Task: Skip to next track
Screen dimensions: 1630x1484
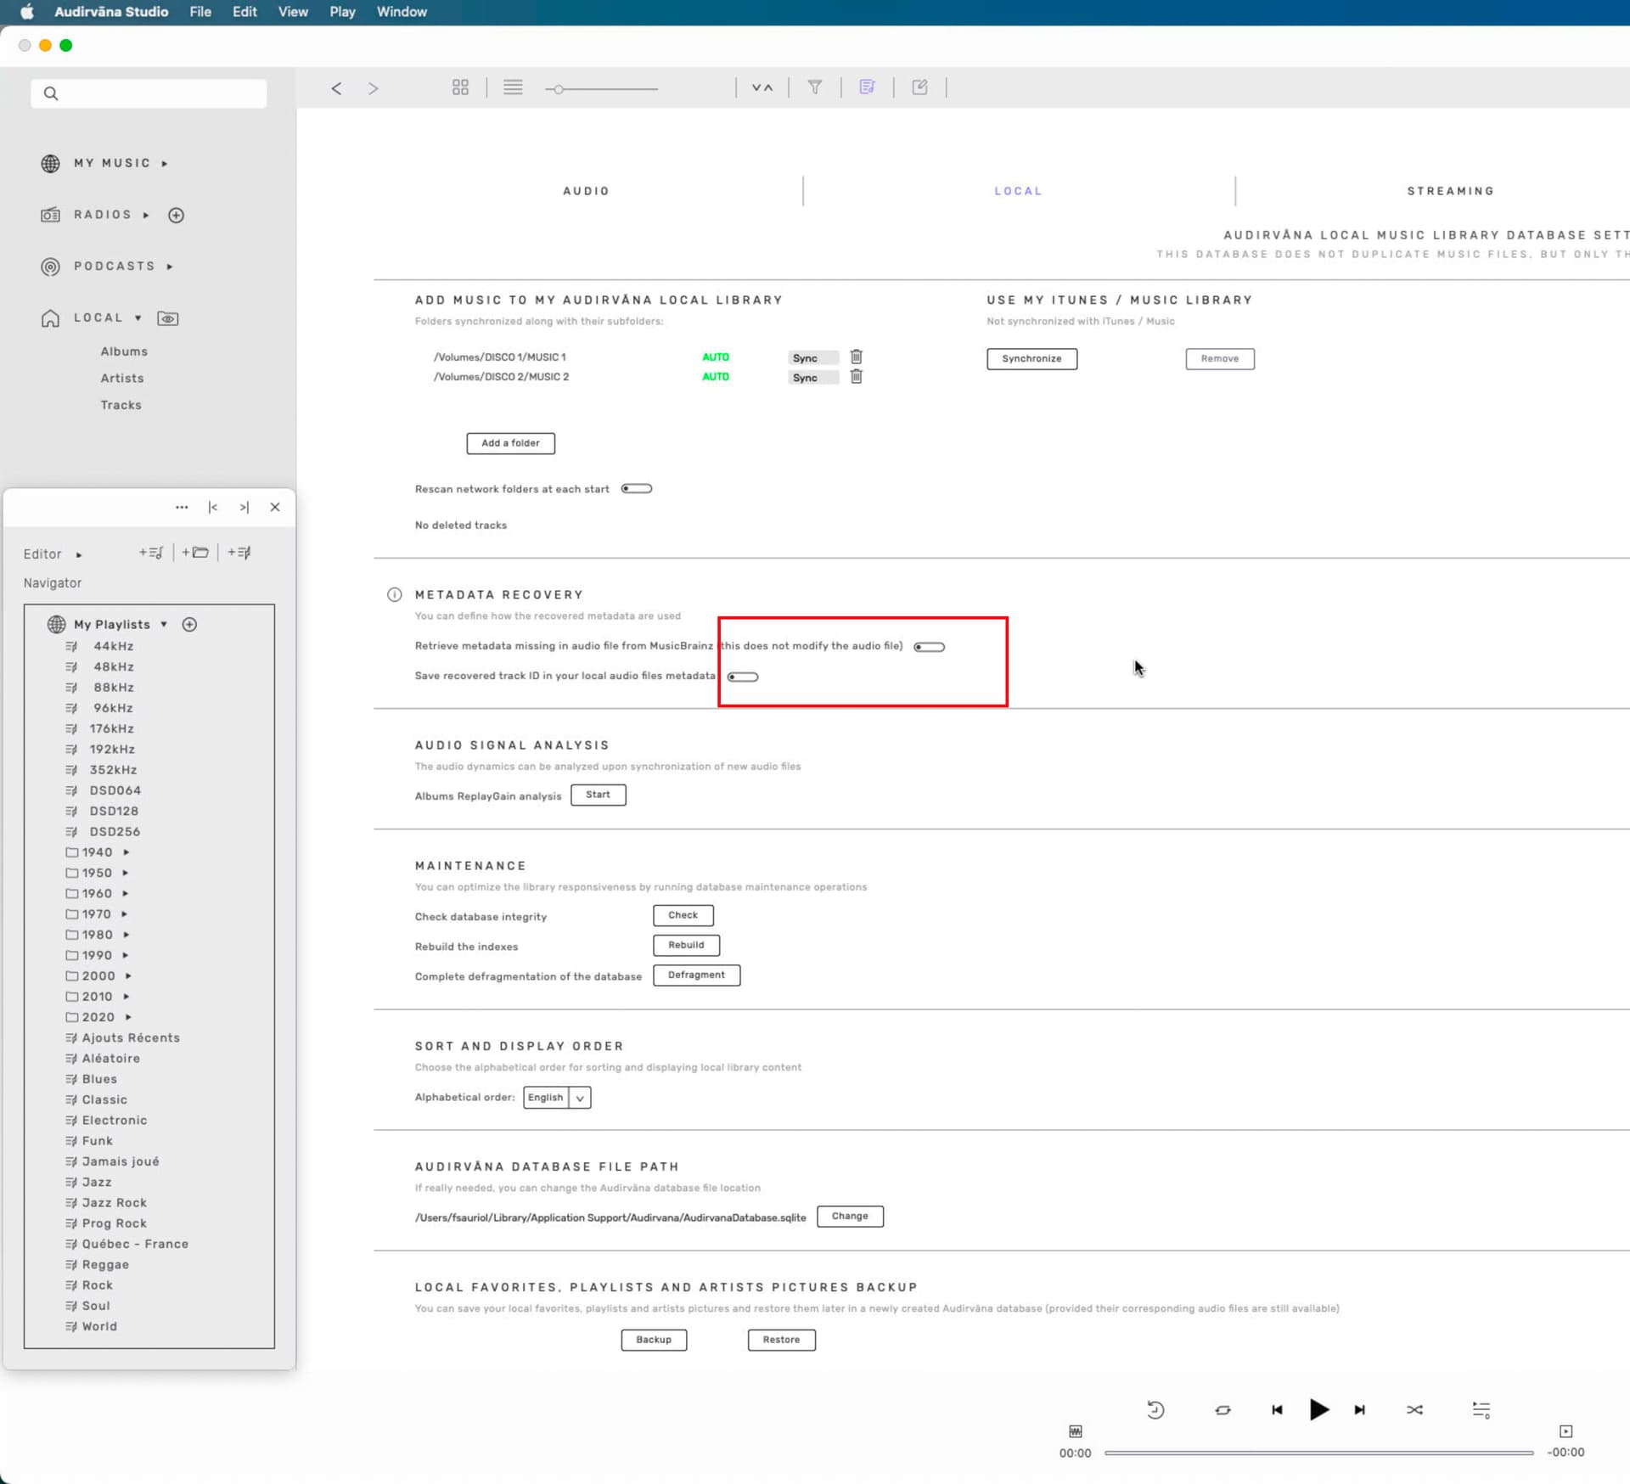Action: 1360,1410
